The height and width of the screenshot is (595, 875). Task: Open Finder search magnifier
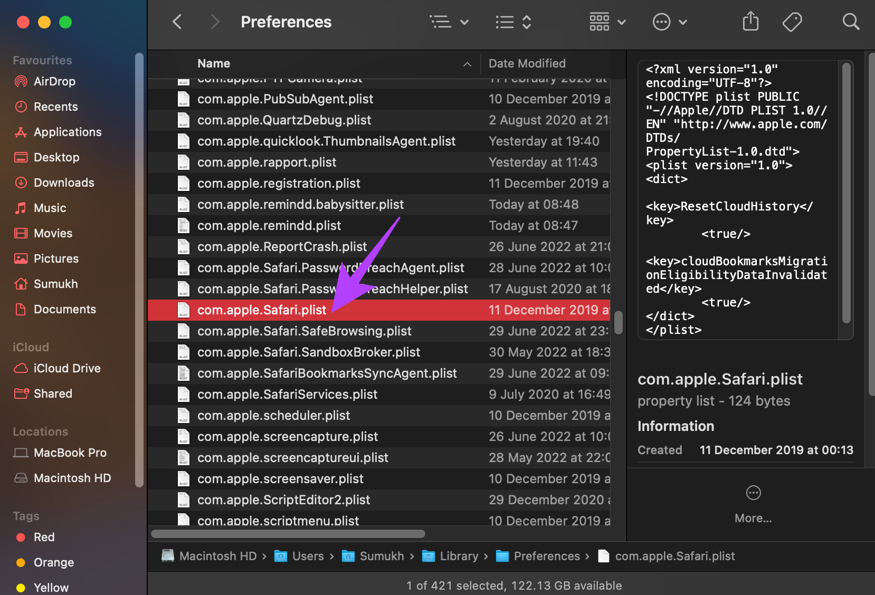(x=851, y=22)
